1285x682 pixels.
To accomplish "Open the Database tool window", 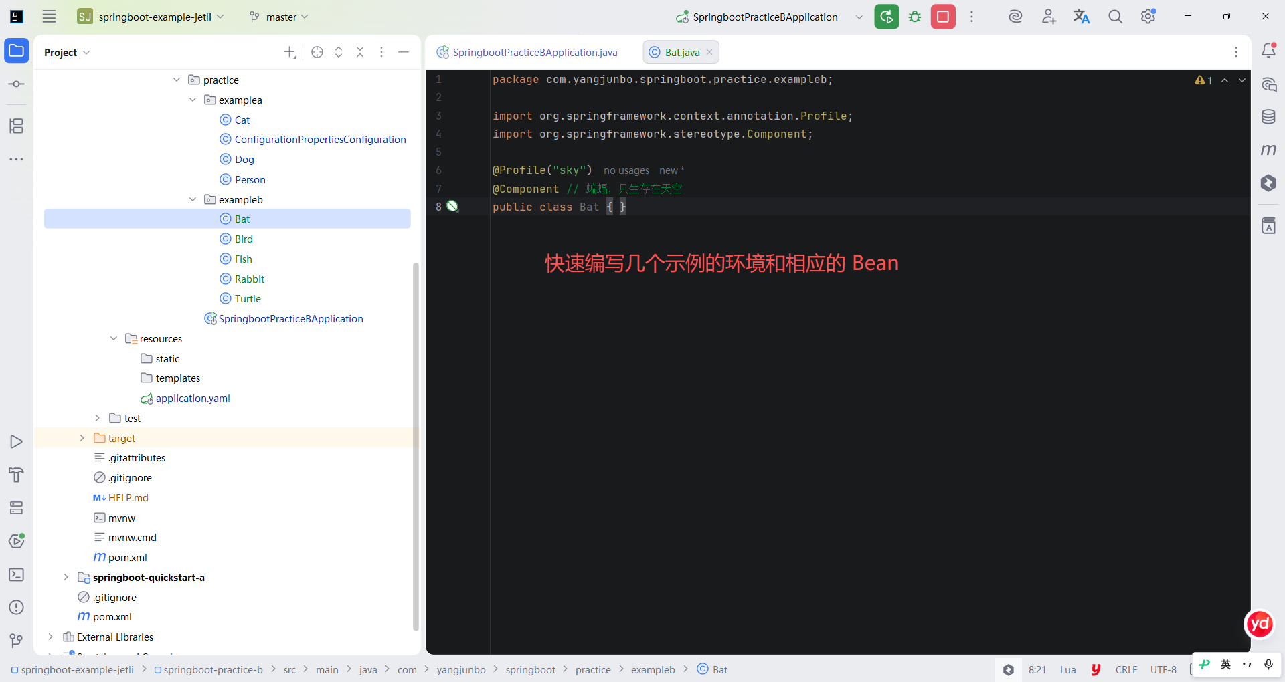I will (1268, 117).
